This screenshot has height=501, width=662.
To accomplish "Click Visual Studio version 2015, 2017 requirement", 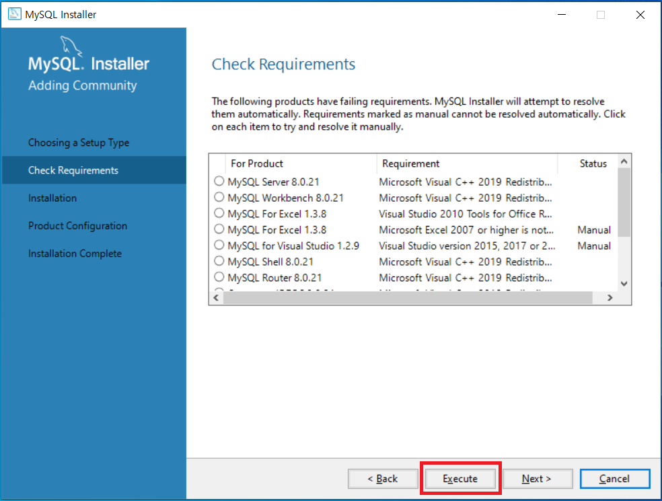I will click(467, 246).
